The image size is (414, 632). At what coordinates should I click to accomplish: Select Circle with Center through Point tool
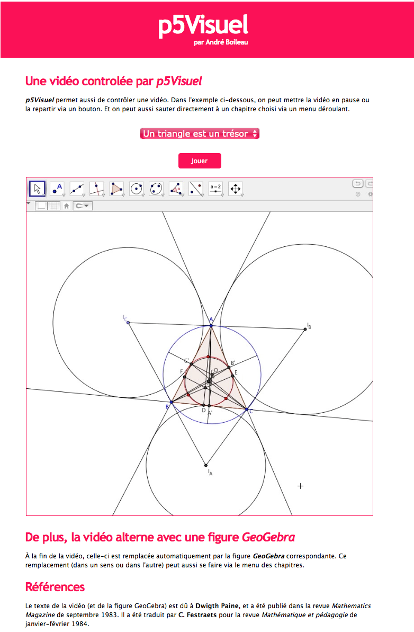(x=137, y=189)
